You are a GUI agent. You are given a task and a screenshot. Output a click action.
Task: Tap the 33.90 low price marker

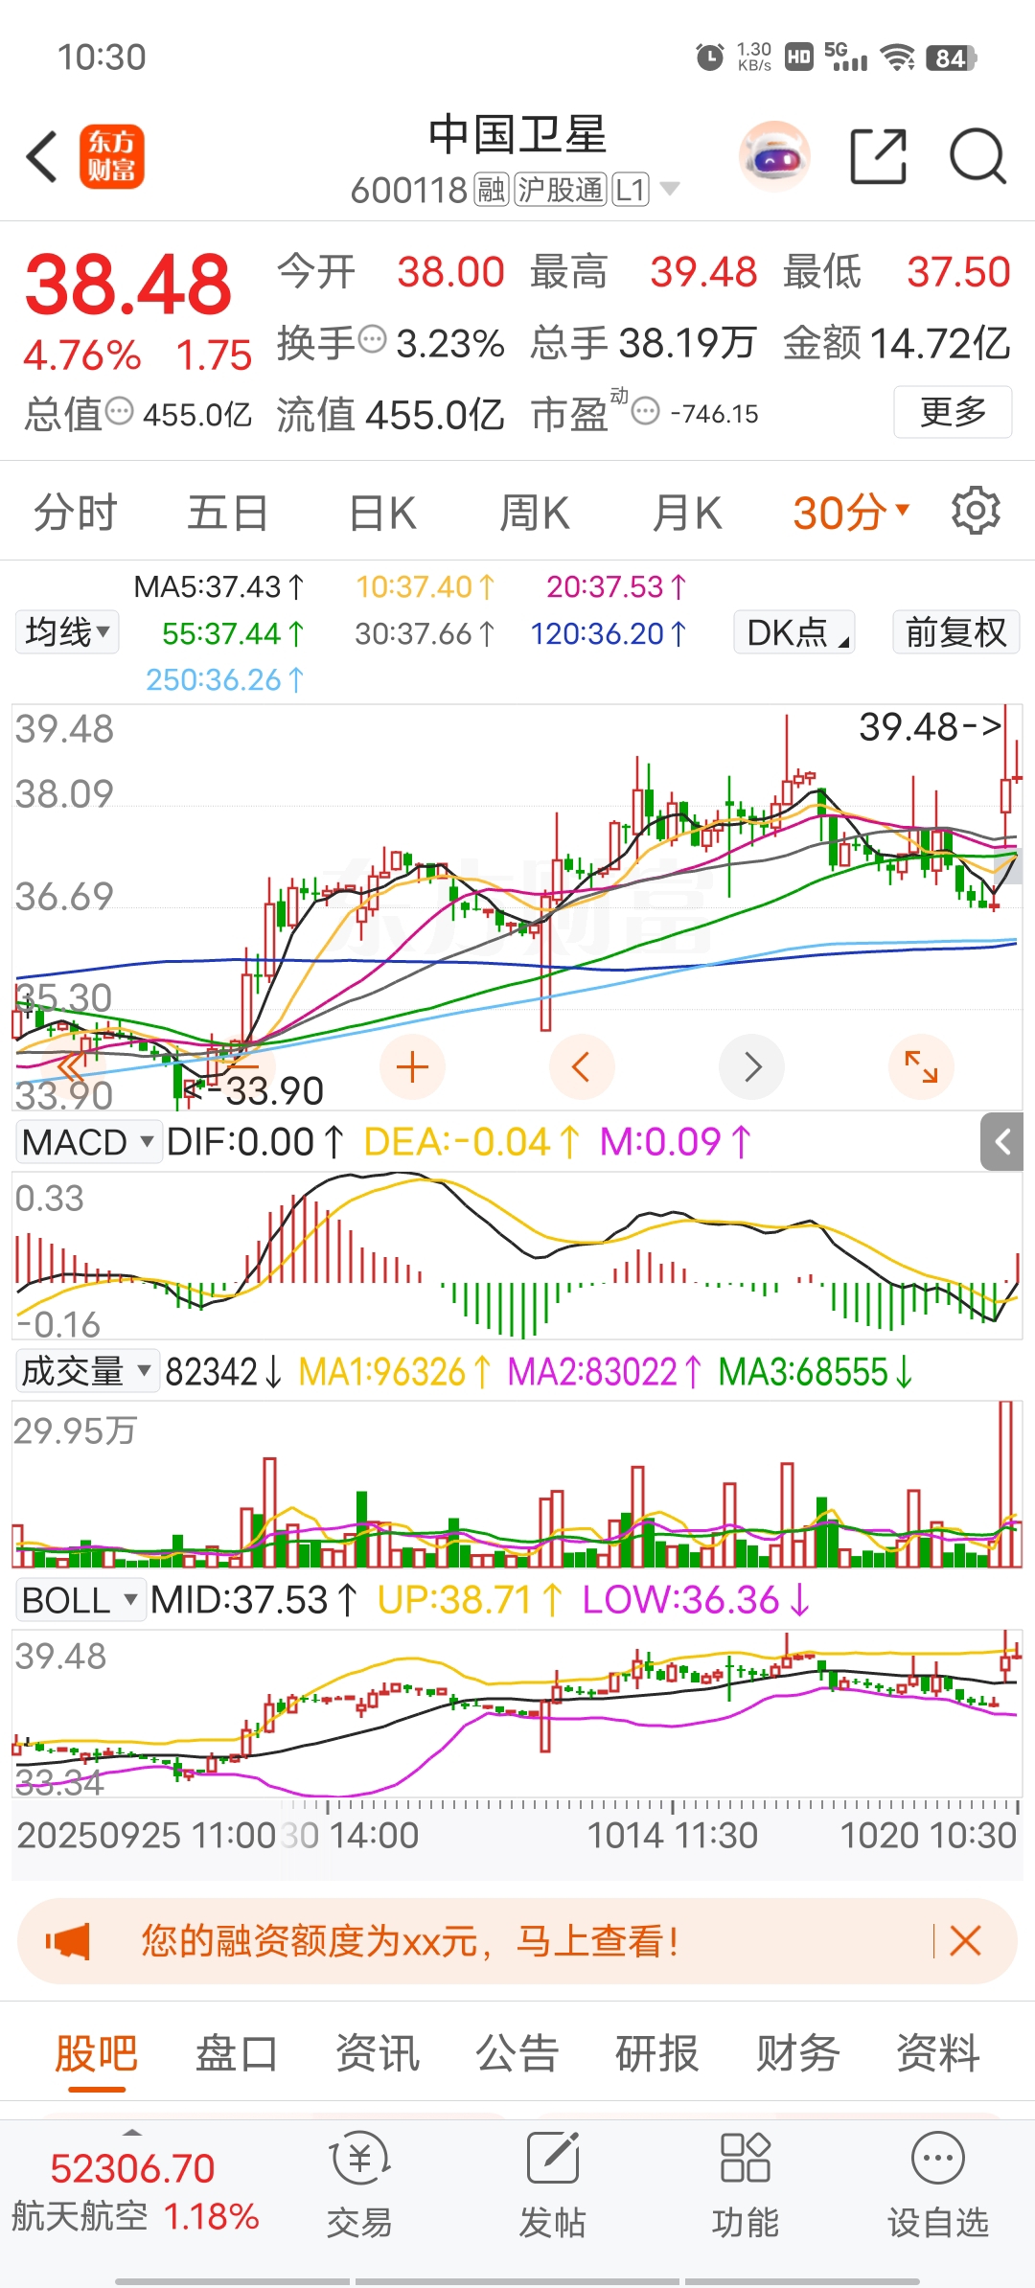click(255, 1090)
